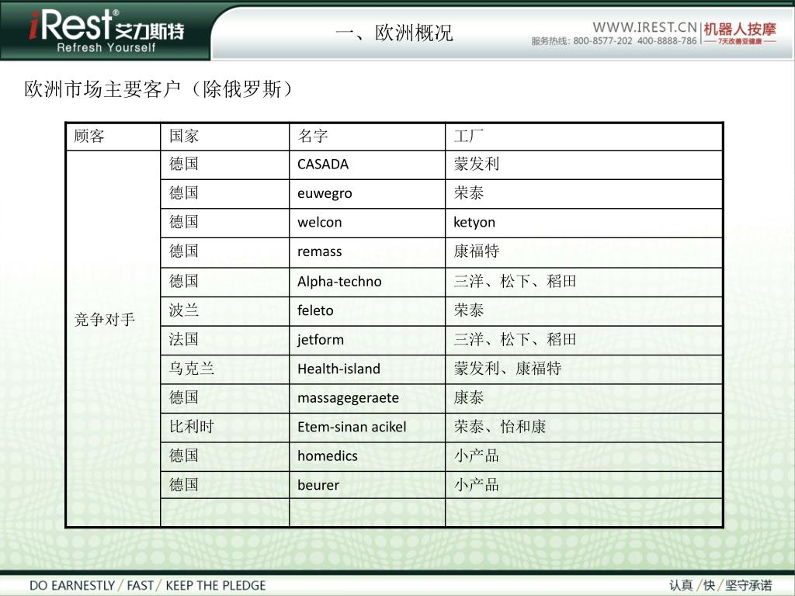Click the '波兰' country cell

pos(224,310)
